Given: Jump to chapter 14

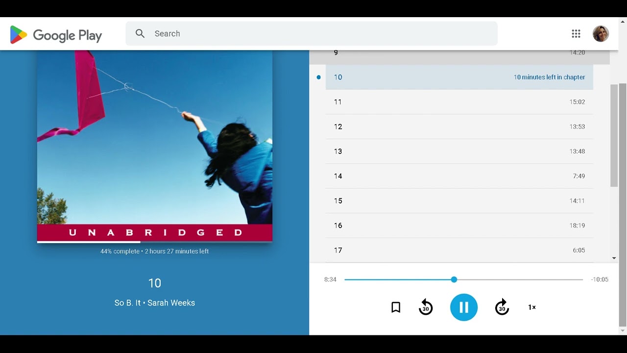Looking at the screenshot, I should pyautogui.click(x=459, y=176).
